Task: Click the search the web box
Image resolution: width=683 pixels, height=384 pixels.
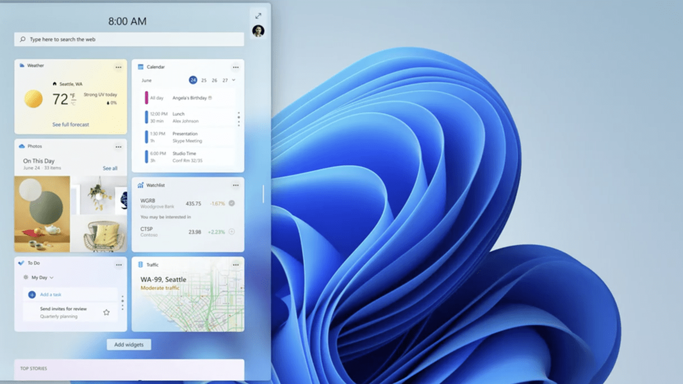Action: pyautogui.click(x=129, y=39)
